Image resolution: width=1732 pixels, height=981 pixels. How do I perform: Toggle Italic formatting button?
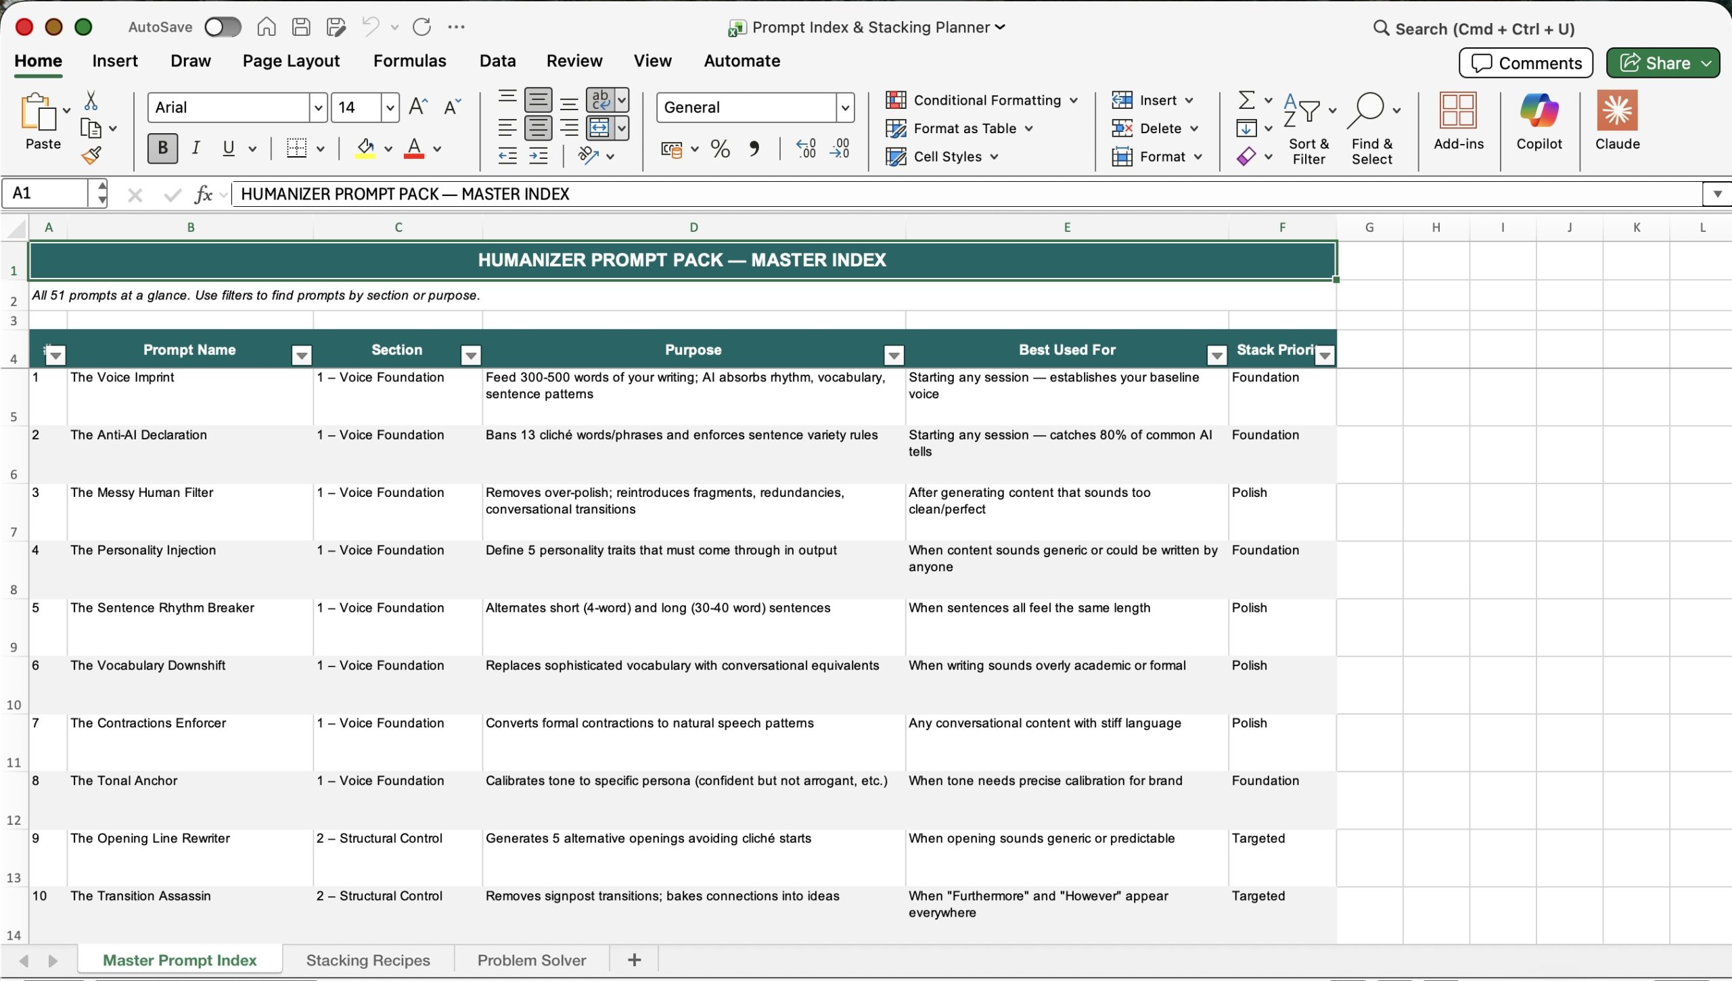196,148
